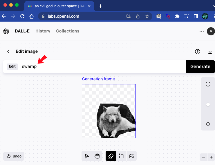The height and width of the screenshot is (165, 215).
Task: Click the OpenAI logo icon
Action: point(6,31)
